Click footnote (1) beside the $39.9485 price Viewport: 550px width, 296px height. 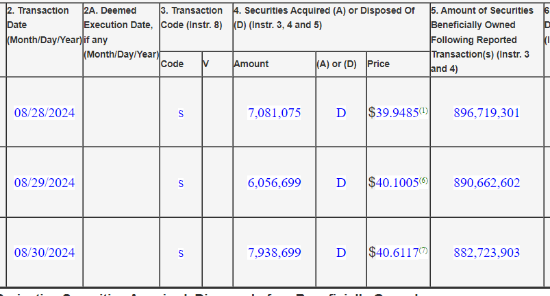pyautogui.click(x=423, y=111)
